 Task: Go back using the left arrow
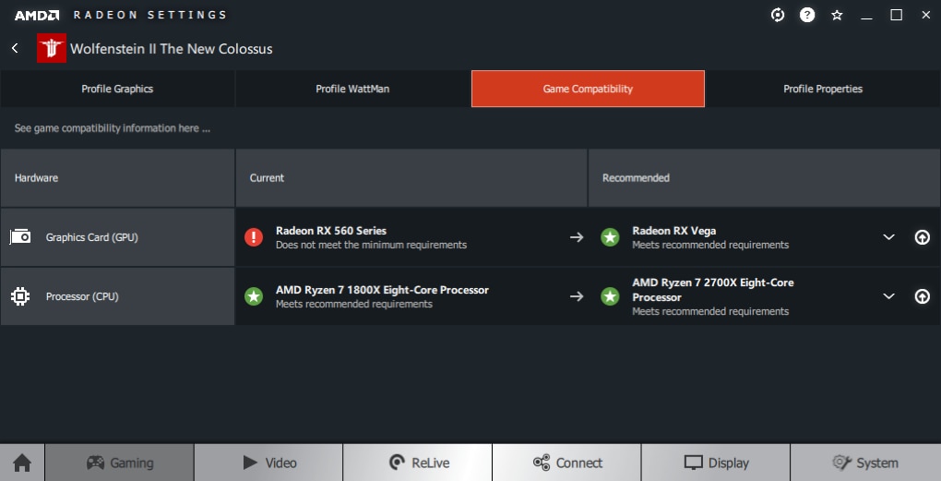pyautogui.click(x=15, y=48)
